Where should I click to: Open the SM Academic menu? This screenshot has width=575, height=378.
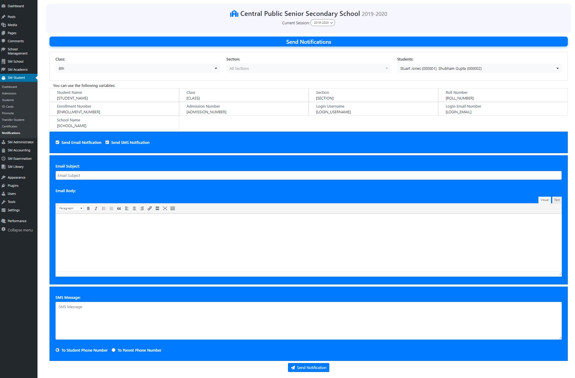pos(19,70)
